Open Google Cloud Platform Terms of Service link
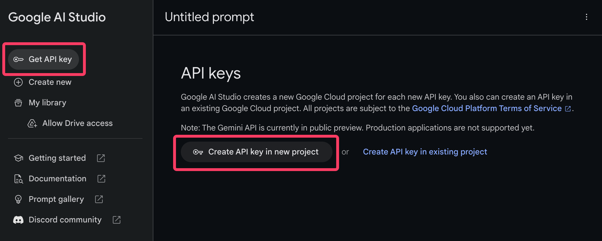 [487, 109]
